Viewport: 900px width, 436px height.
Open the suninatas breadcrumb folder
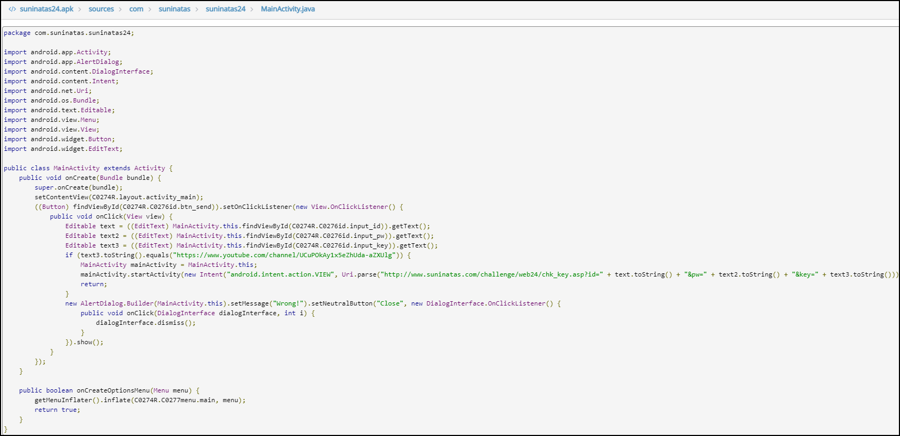tap(174, 9)
